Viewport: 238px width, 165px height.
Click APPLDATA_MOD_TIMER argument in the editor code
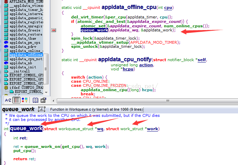(x=154, y=42)
